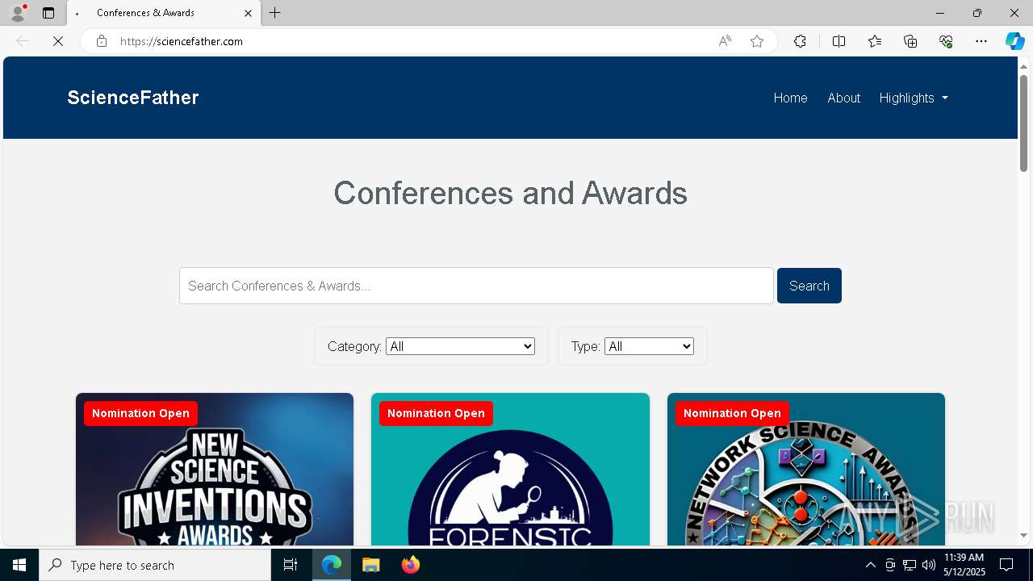
Task: Open the notification center
Action: pyautogui.click(x=1007, y=565)
